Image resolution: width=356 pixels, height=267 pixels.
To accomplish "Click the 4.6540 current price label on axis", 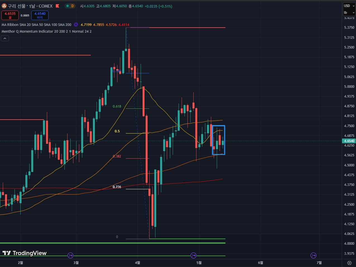I will click(x=349, y=141).
